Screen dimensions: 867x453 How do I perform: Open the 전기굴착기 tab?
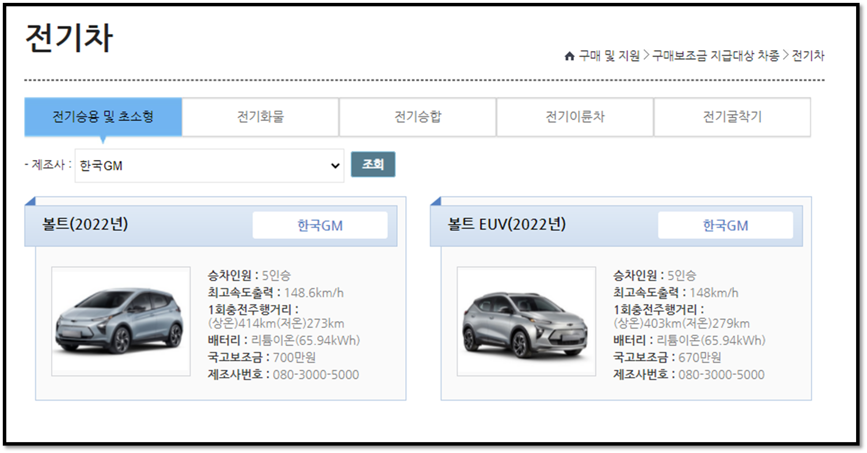click(731, 117)
